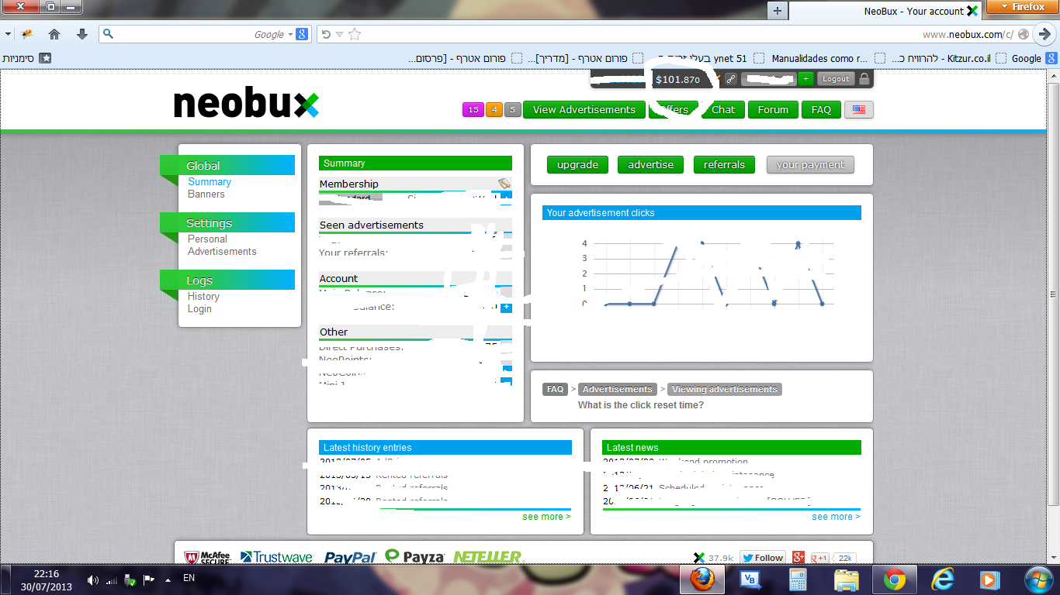
Task: Open Summary under Global in sidebar
Action: point(210,182)
